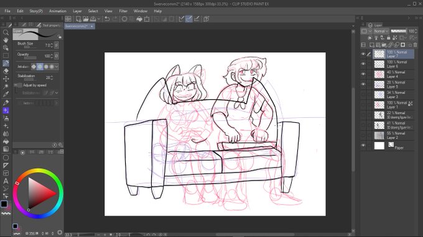Click the new raster layer icon
423x237 pixels.
pos(372,45)
